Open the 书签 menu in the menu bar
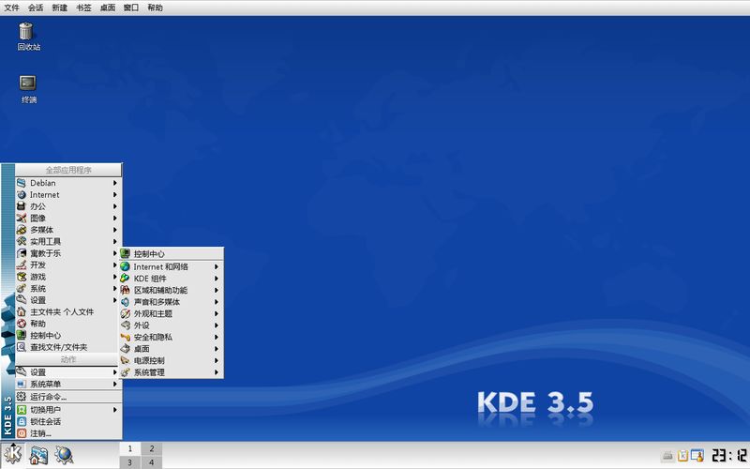Viewport: 750px width, 469px height. point(83,8)
